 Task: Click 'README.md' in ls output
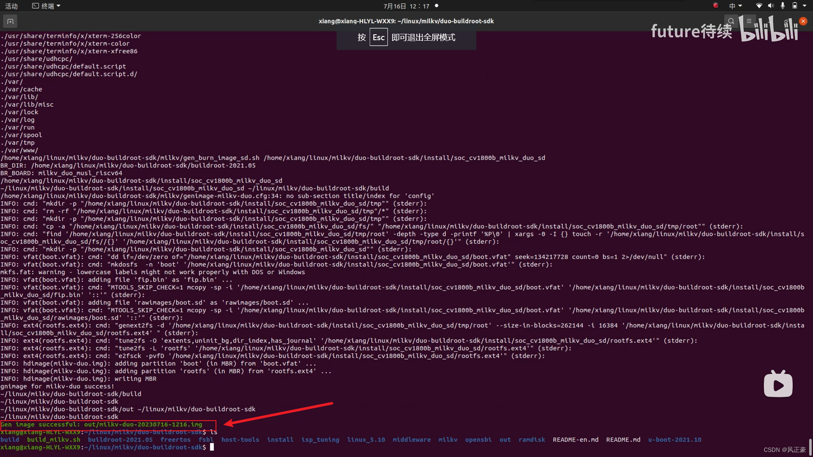point(623,440)
